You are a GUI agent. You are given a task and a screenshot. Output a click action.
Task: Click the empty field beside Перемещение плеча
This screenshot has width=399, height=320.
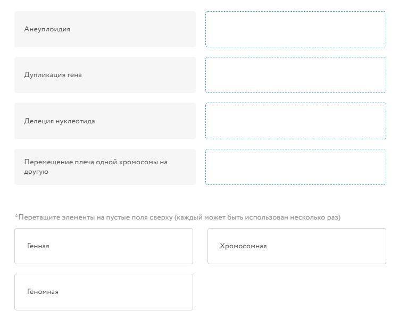pyautogui.click(x=296, y=167)
